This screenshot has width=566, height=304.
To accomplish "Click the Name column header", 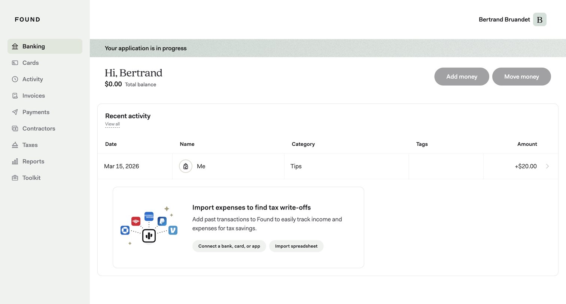I will coord(187,144).
